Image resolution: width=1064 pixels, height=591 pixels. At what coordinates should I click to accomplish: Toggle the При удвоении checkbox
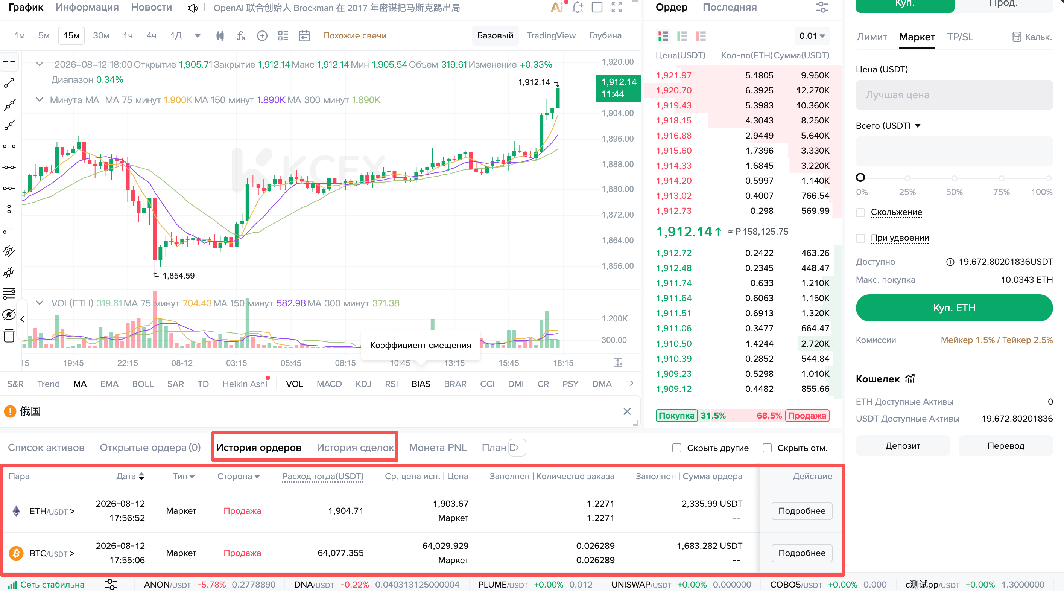[860, 238]
